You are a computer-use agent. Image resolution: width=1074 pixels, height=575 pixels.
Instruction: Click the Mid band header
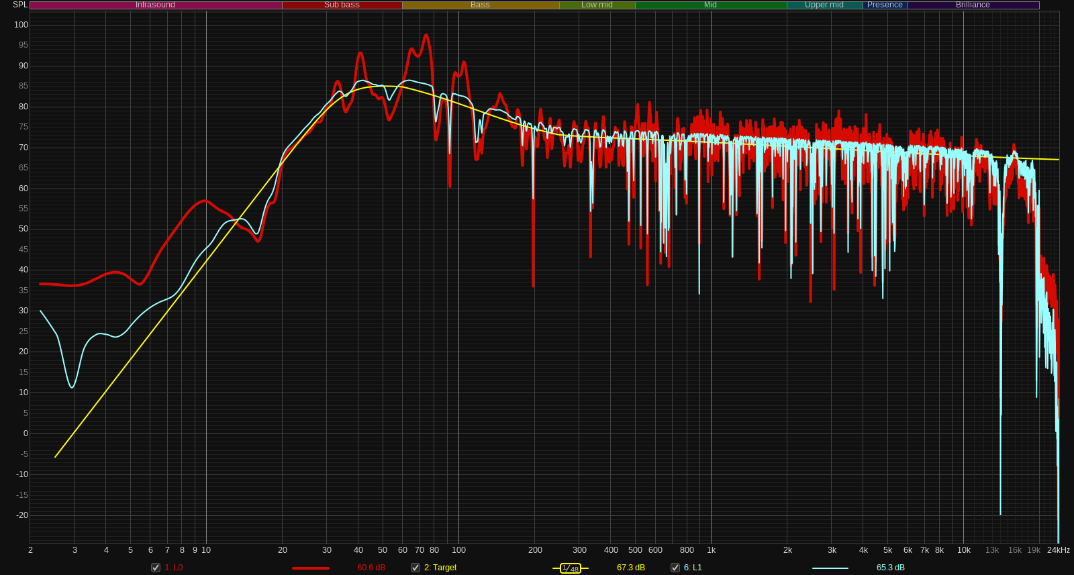(x=710, y=5)
